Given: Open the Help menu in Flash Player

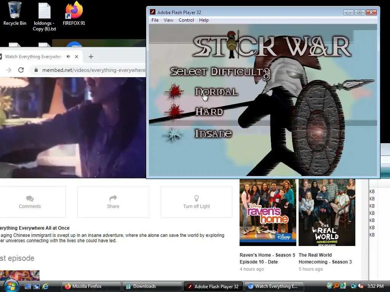Looking at the screenshot, I should 204,20.
